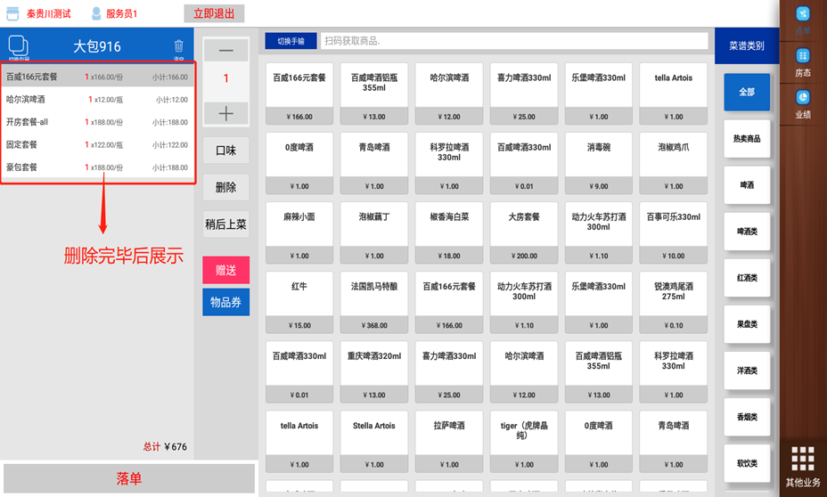827x497 pixels.
Task: Add 大房套餐 ¥200.00 product card
Action: tap(524, 233)
